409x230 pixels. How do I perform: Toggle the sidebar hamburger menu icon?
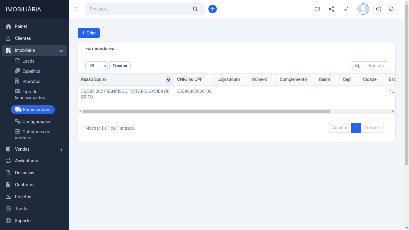tap(76, 9)
